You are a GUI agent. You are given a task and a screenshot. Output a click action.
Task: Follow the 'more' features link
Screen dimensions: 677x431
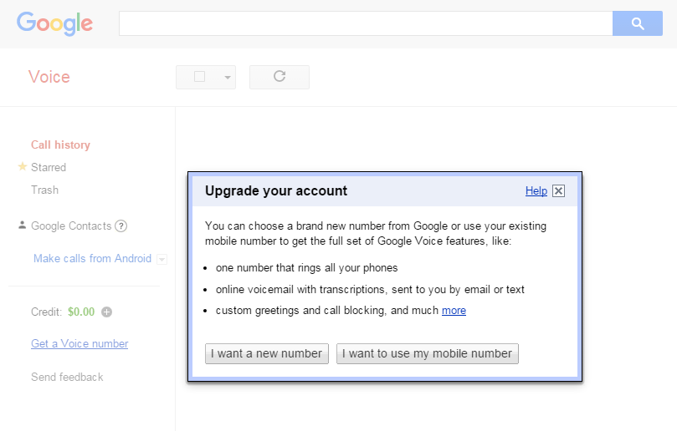pos(454,311)
